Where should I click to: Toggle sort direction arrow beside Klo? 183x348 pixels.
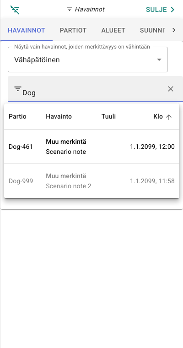[x=169, y=117]
